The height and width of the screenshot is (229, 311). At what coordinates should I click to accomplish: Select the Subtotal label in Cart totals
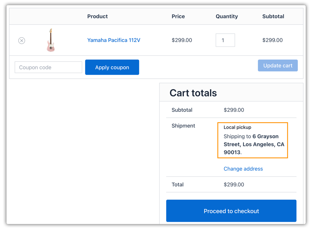click(182, 110)
